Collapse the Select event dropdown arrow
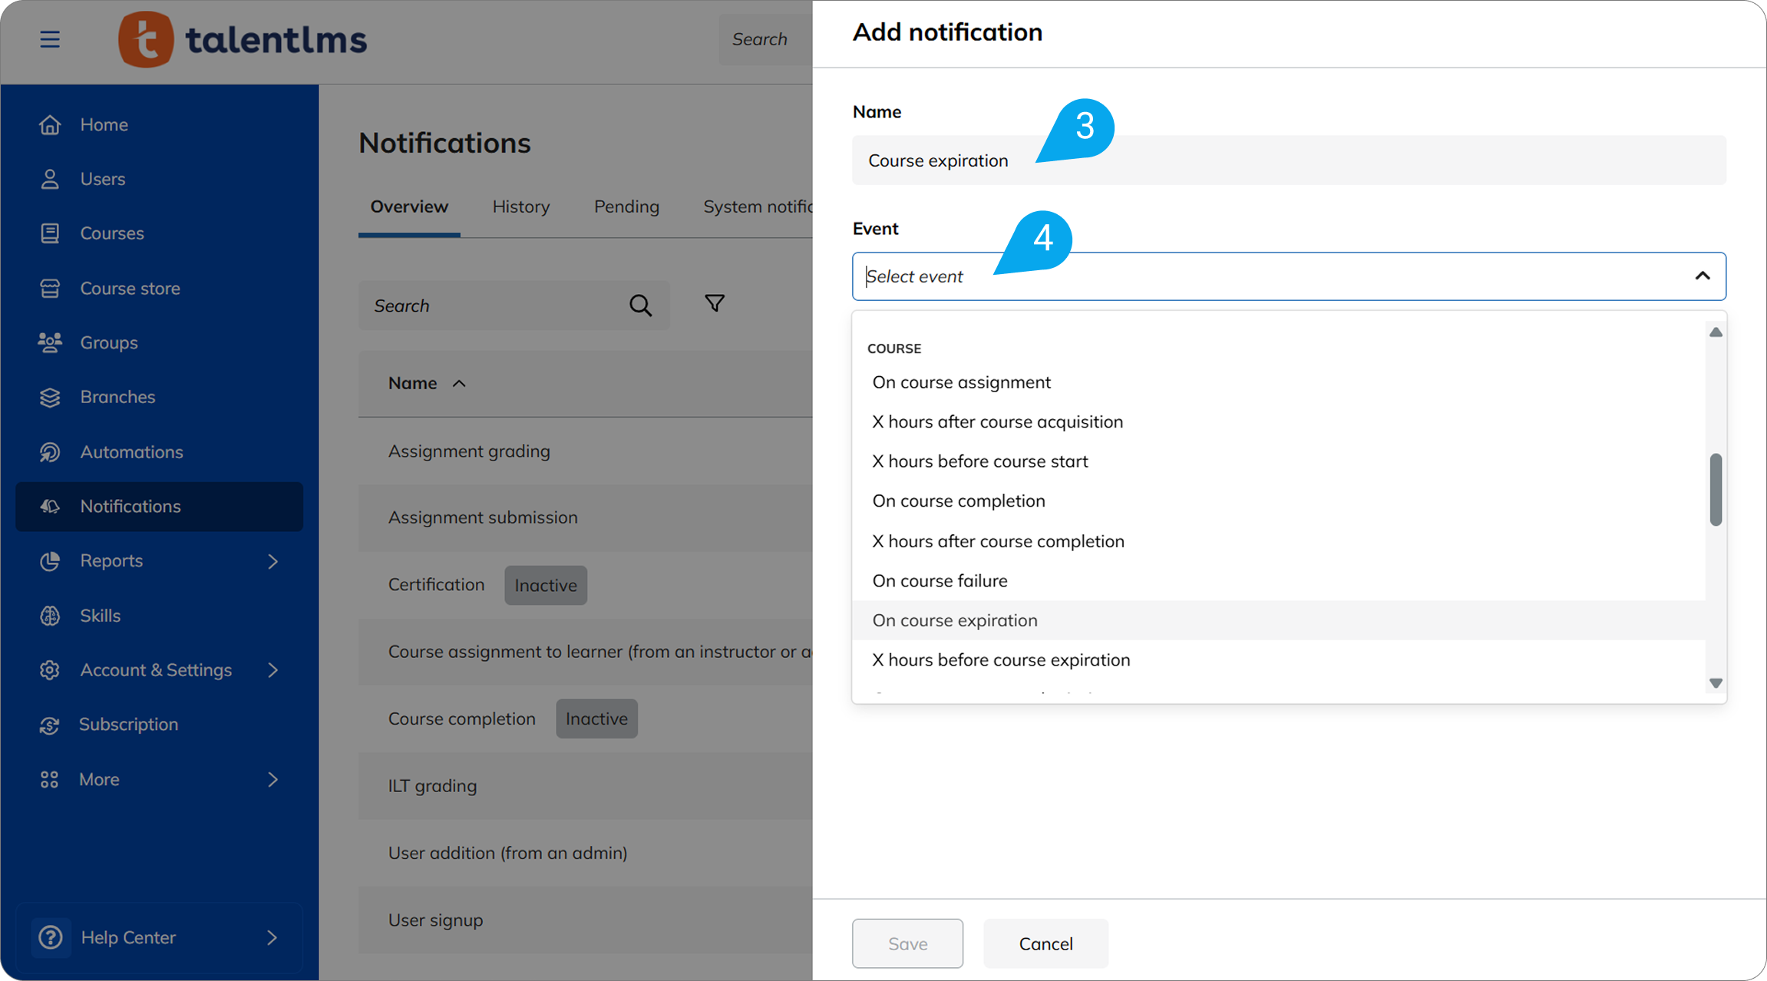This screenshot has height=981, width=1767. click(x=1702, y=276)
